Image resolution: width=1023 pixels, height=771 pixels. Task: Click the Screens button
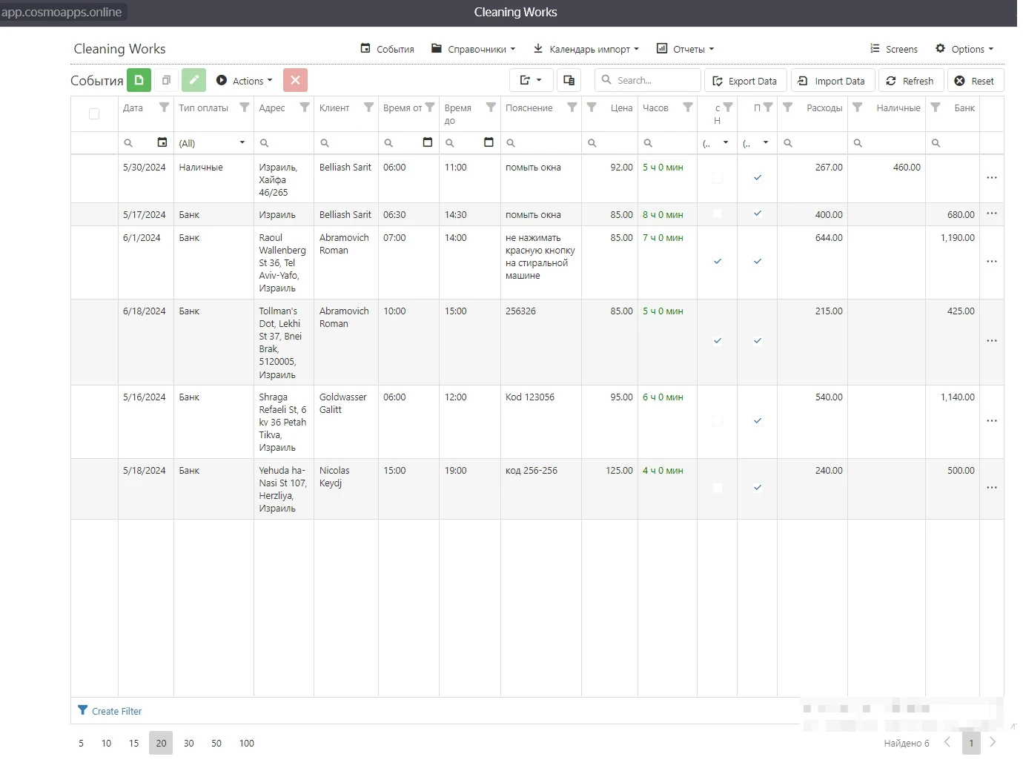point(894,49)
